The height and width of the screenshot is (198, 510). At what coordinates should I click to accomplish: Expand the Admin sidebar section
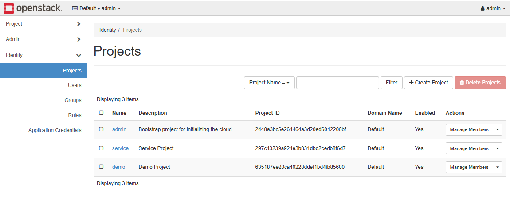pyautogui.click(x=43, y=39)
